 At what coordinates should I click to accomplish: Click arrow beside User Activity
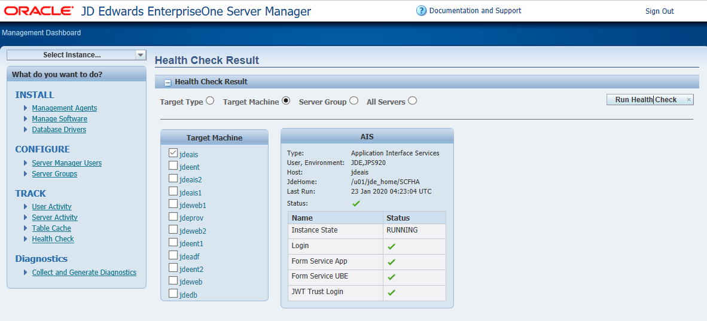[25, 207]
